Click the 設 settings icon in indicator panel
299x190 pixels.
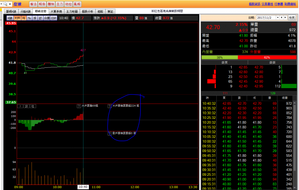pyautogui.click(x=27, y=106)
